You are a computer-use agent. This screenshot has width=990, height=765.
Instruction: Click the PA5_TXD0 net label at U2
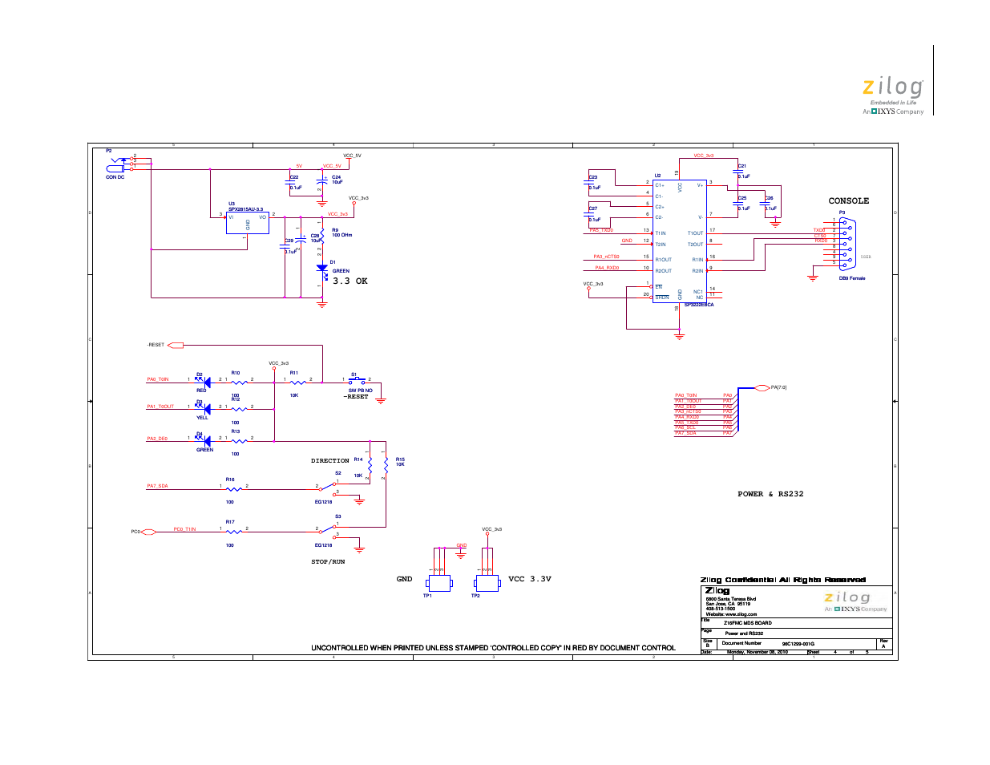[601, 230]
